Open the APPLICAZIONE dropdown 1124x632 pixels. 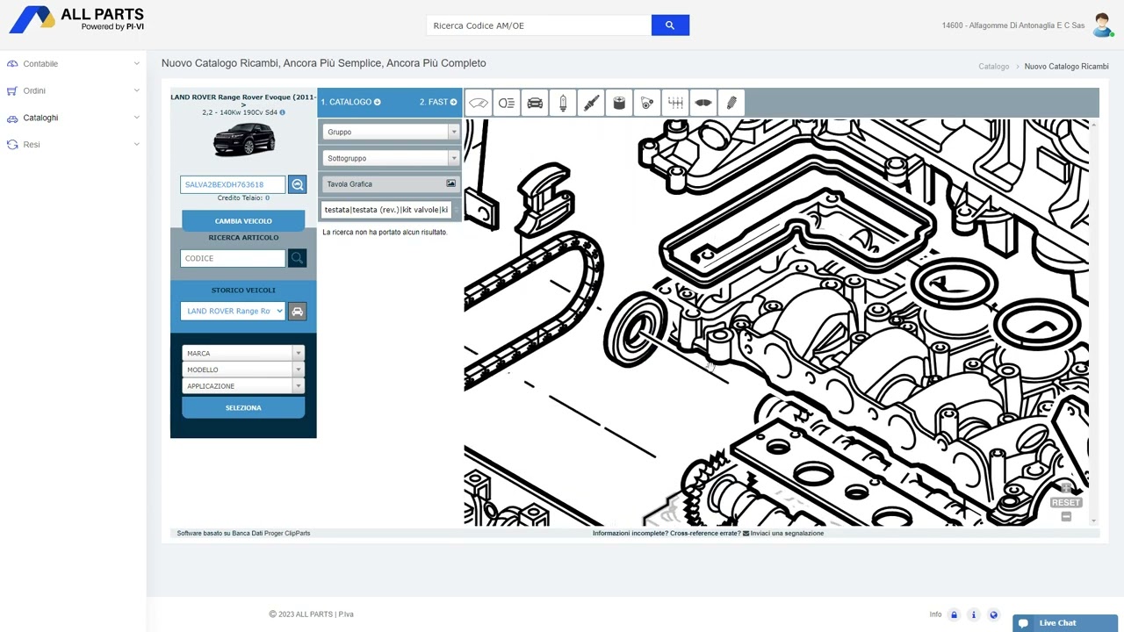[x=242, y=386]
